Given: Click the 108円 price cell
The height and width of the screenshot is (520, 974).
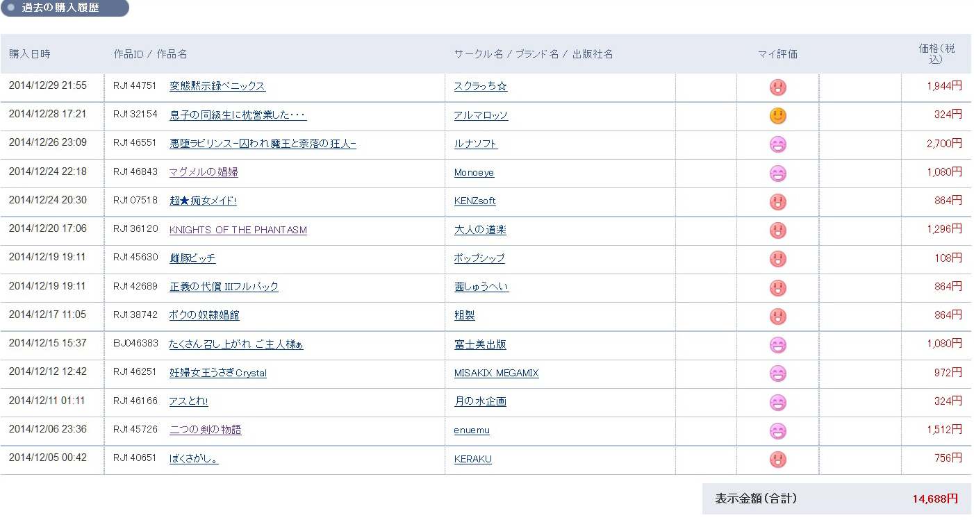Looking at the screenshot, I should 948,258.
